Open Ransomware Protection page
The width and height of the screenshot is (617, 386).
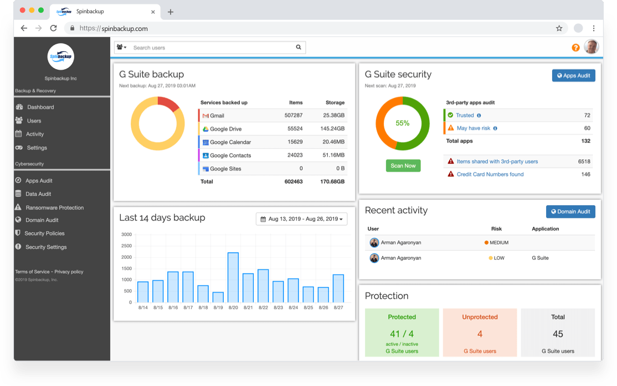[x=55, y=207]
